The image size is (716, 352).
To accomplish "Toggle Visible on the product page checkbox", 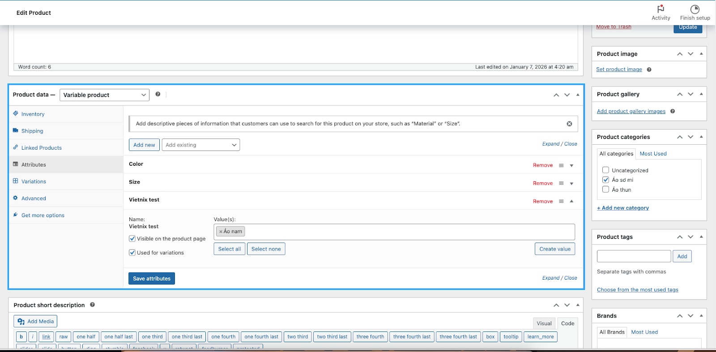I will [x=132, y=239].
